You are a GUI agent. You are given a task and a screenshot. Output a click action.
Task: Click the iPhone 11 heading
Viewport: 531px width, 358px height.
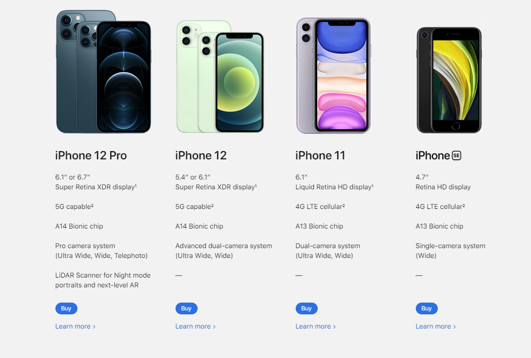click(320, 155)
